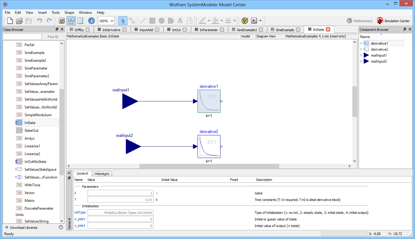The width and height of the screenshot is (415, 239).
Task: Click the Save floppy disk icon
Action: [28, 21]
